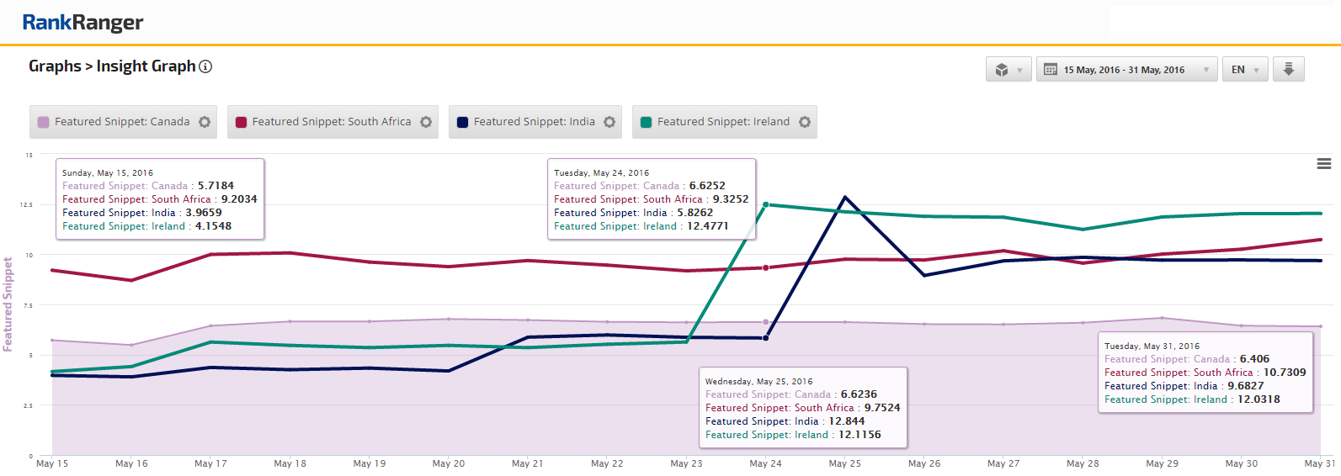The height and width of the screenshot is (476, 1341).
Task: Expand the cube package dropdown
Action: point(1008,70)
